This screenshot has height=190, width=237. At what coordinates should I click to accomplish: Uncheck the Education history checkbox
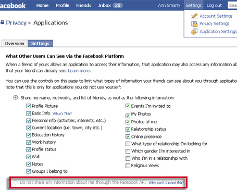click(x=29, y=135)
